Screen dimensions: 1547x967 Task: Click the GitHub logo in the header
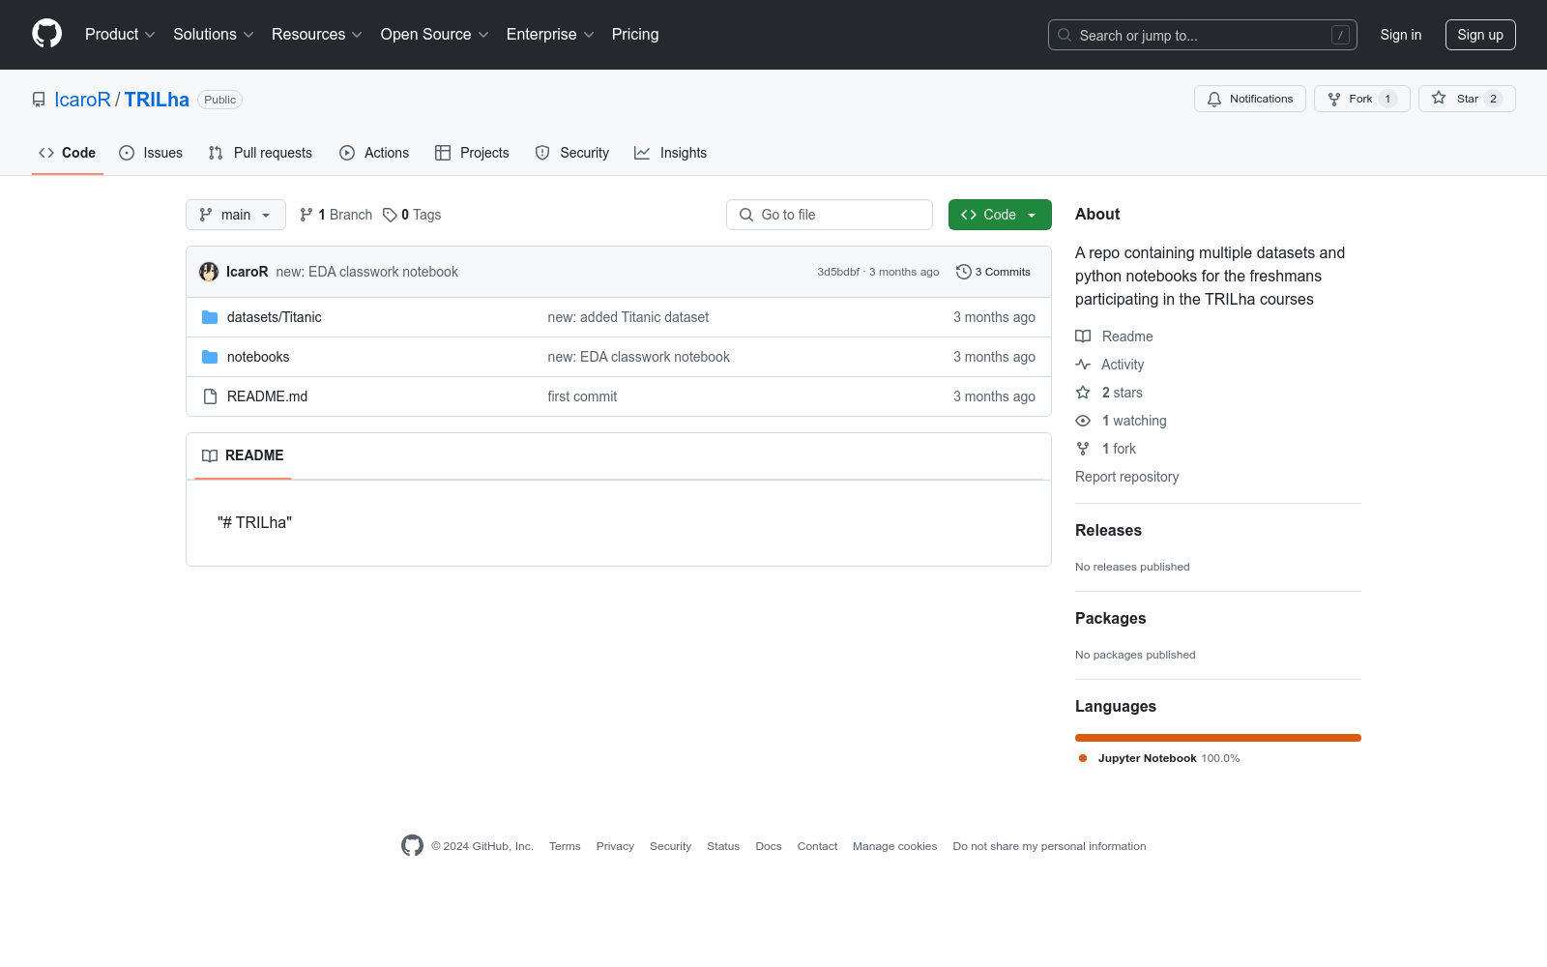(x=46, y=34)
